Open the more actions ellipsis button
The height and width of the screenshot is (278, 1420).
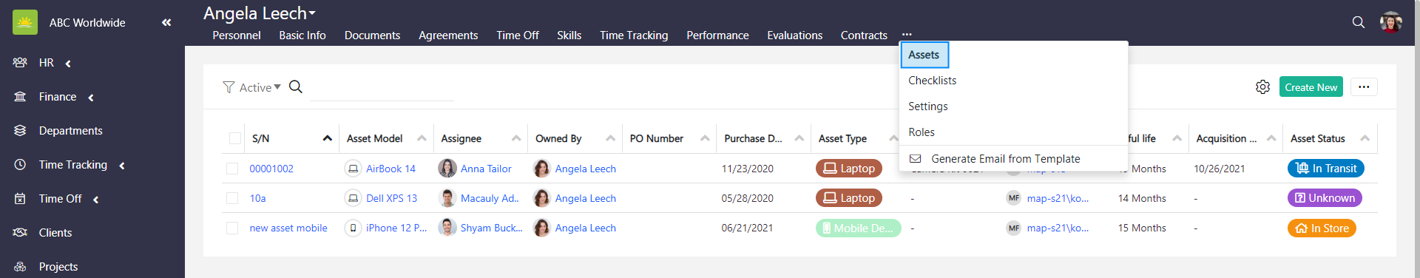click(x=1364, y=87)
